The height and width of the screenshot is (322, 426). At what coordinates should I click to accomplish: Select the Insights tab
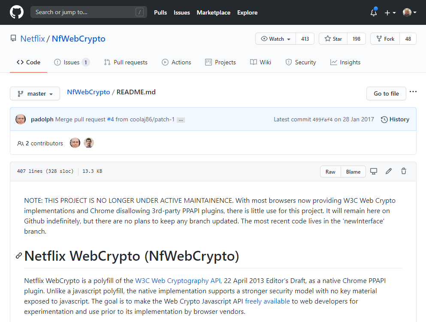pyautogui.click(x=345, y=62)
